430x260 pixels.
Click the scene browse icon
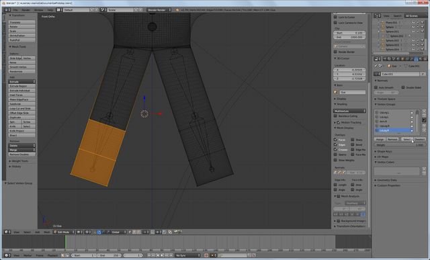click(103, 10)
